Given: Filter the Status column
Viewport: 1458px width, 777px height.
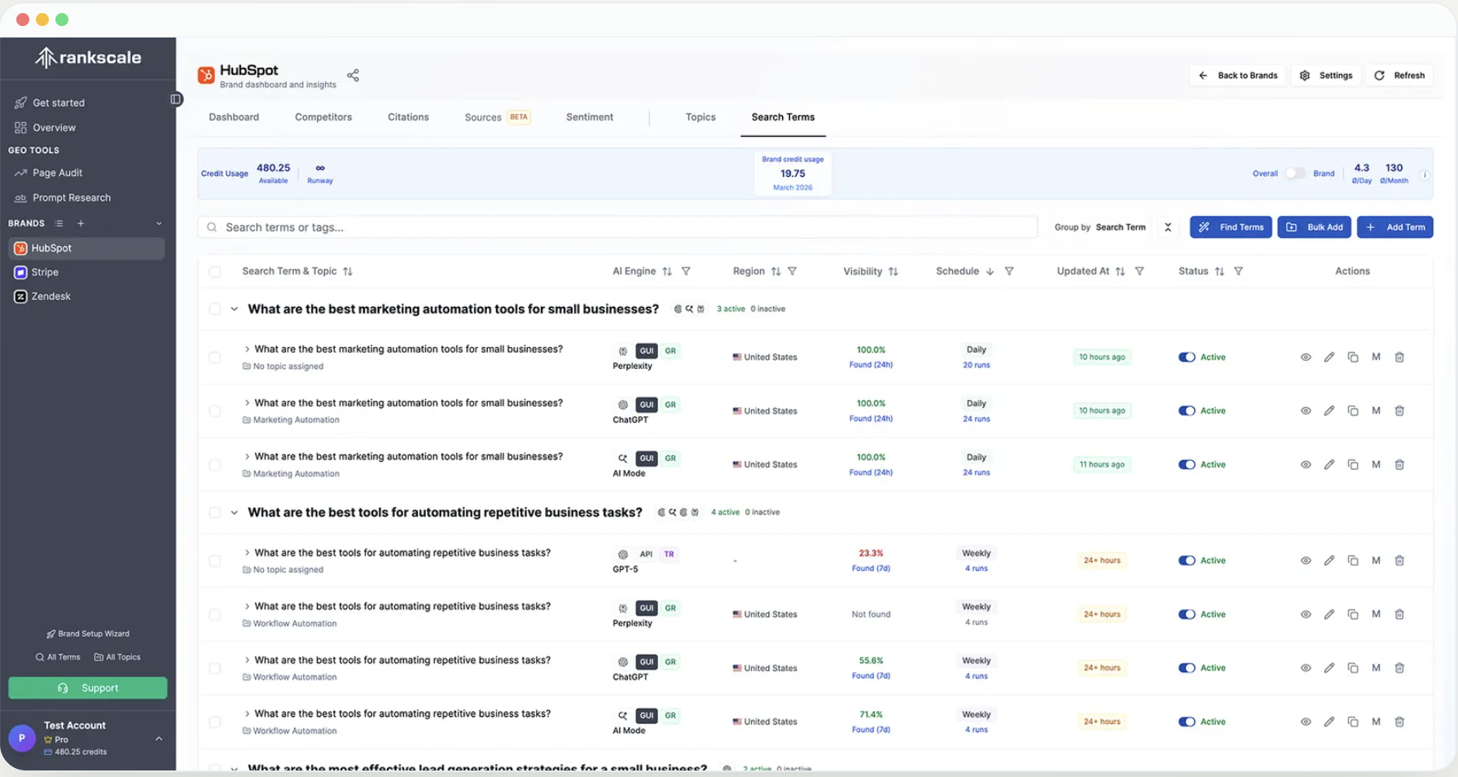Looking at the screenshot, I should [1238, 271].
